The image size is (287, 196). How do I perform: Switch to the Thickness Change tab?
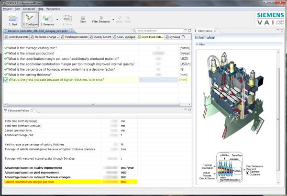pyautogui.click(x=45, y=37)
